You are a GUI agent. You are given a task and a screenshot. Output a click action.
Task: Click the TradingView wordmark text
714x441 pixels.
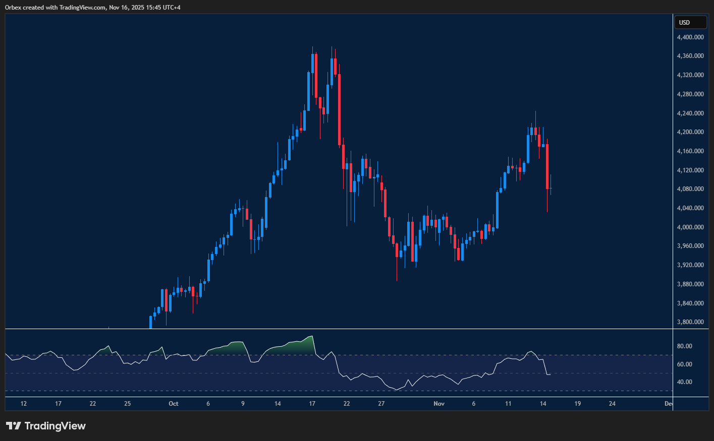tap(55, 426)
